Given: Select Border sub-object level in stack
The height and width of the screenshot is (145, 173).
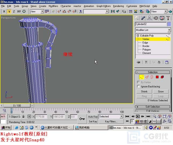Looking at the screenshot, I should [146, 46].
